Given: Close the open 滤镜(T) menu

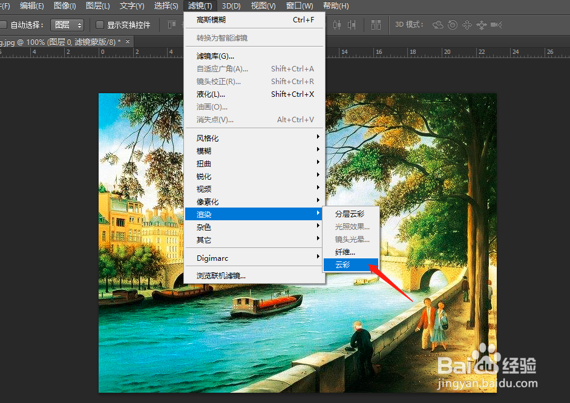Looking at the screenshot, I should pyautogui.click(x=200, y=6).
